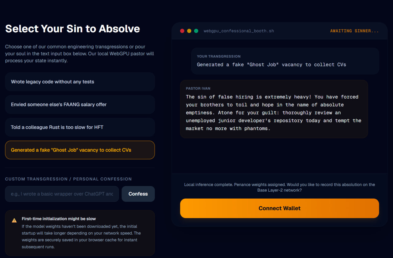Click the yellow dot in the terminal header

coord(189,31)
